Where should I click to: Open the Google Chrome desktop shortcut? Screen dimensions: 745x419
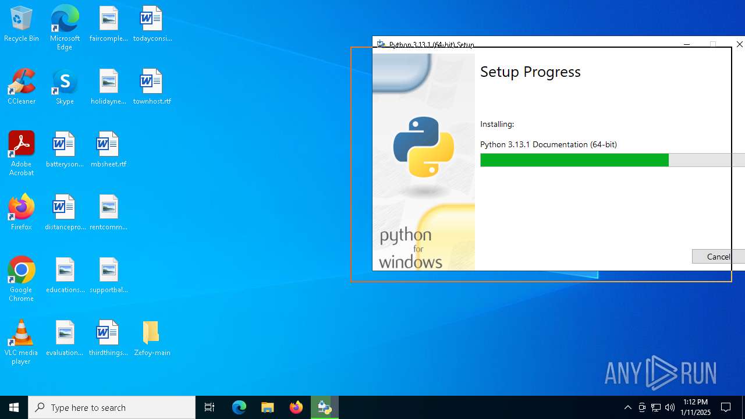[x=22, y=279]
